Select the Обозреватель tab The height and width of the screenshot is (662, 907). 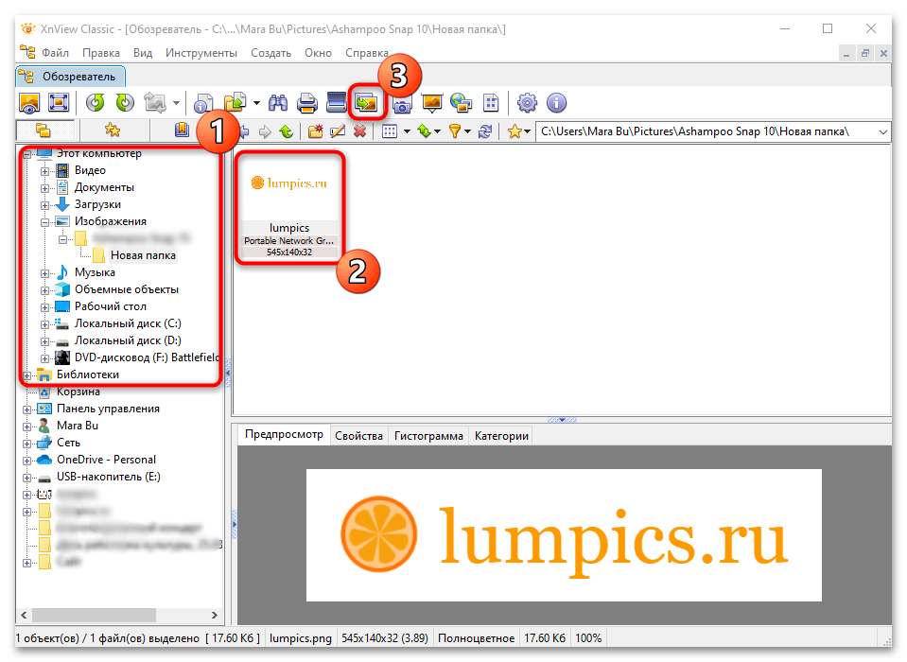[x=71, y=77]
